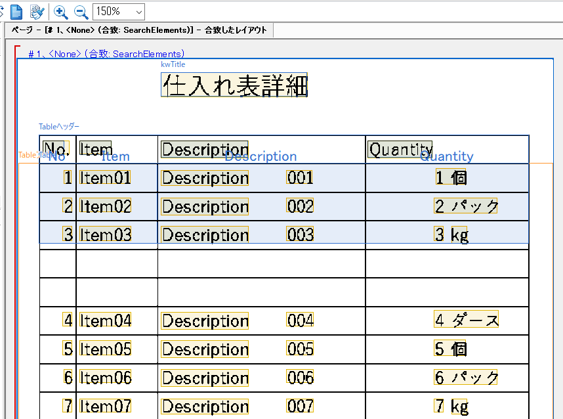Viewport: 563px width, 419px height.
Task: Select the Item01 cell
Action: pyautogui.click(x=105, y=177)
